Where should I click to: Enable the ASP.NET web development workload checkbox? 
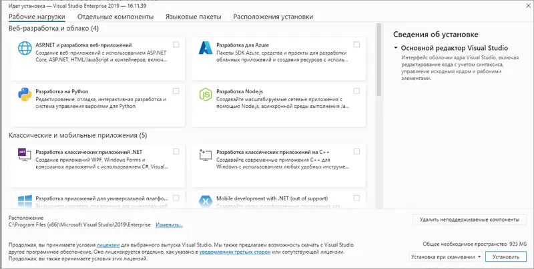tap(176, 45)
